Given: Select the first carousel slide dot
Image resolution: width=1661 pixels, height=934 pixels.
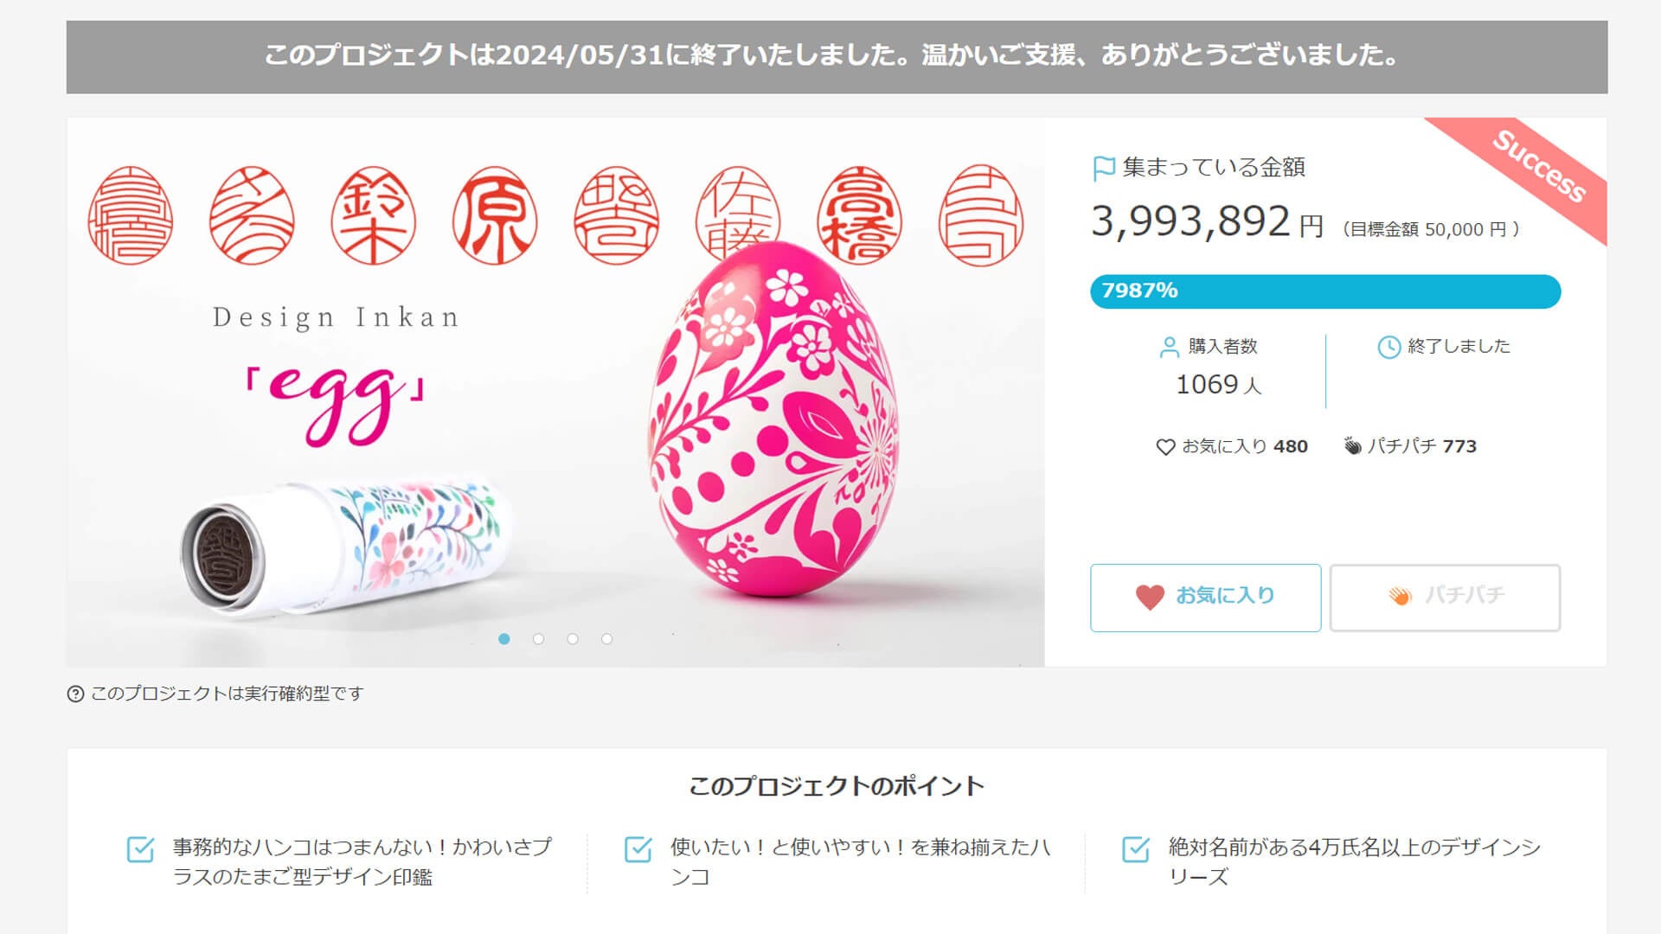Looking at the screenshot, I should pyautogui.click(x=504, y=639).
